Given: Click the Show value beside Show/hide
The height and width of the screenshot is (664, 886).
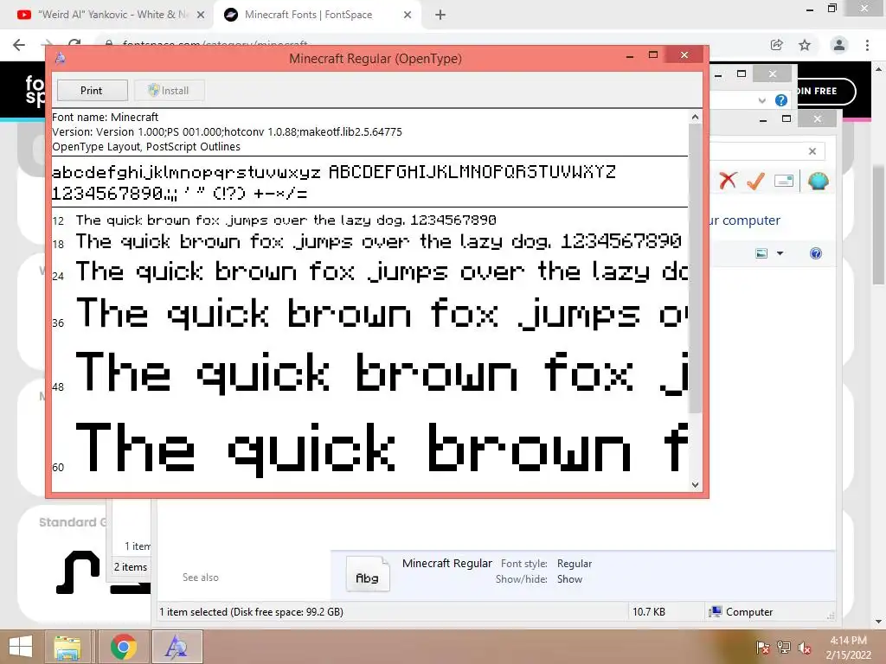Looking at the screenshot, I should [569, 578].
